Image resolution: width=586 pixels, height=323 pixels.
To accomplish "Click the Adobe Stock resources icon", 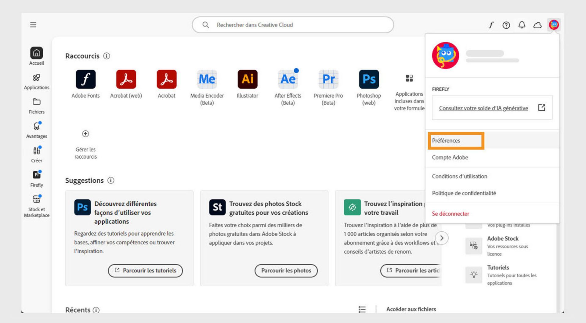I will (x=474, y=246).
